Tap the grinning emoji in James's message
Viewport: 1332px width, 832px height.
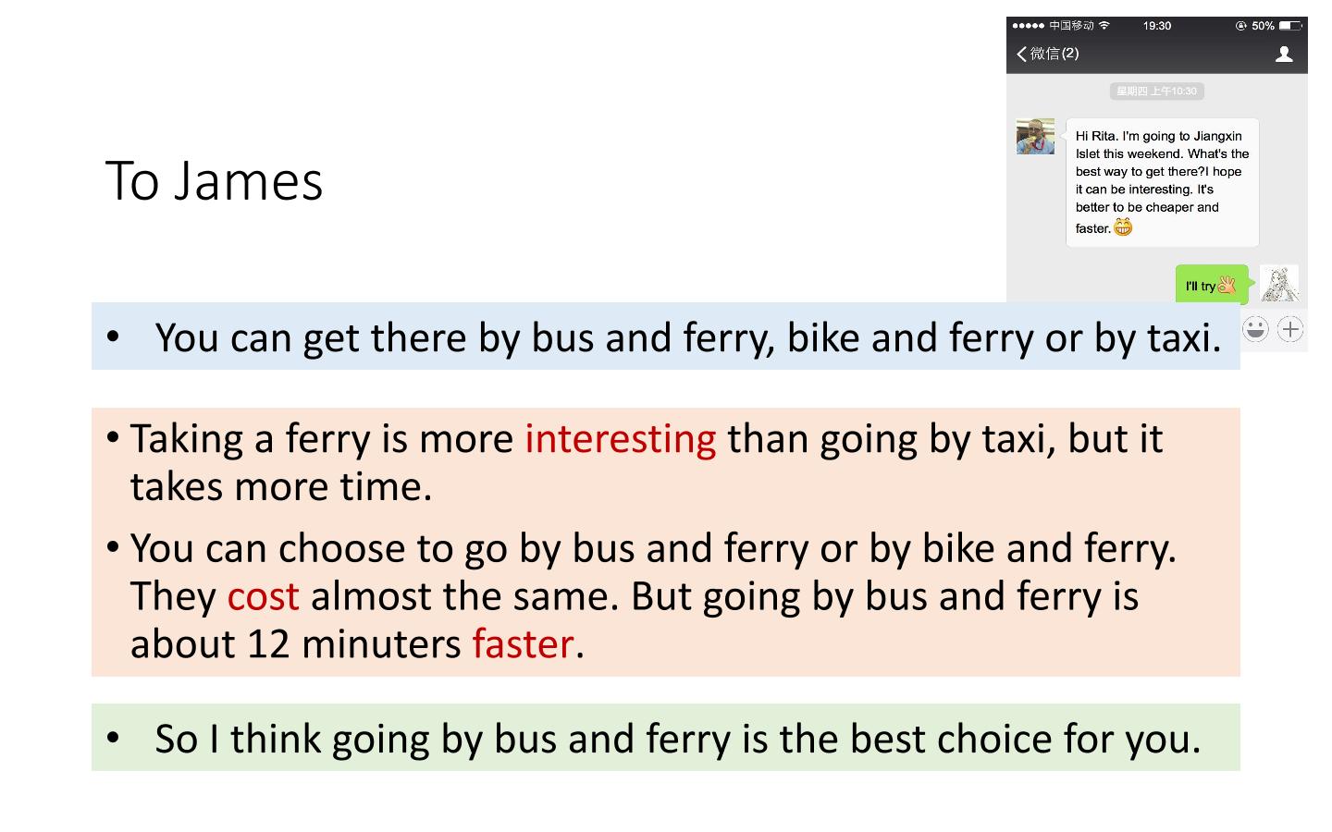click(x=1123, y=227)
